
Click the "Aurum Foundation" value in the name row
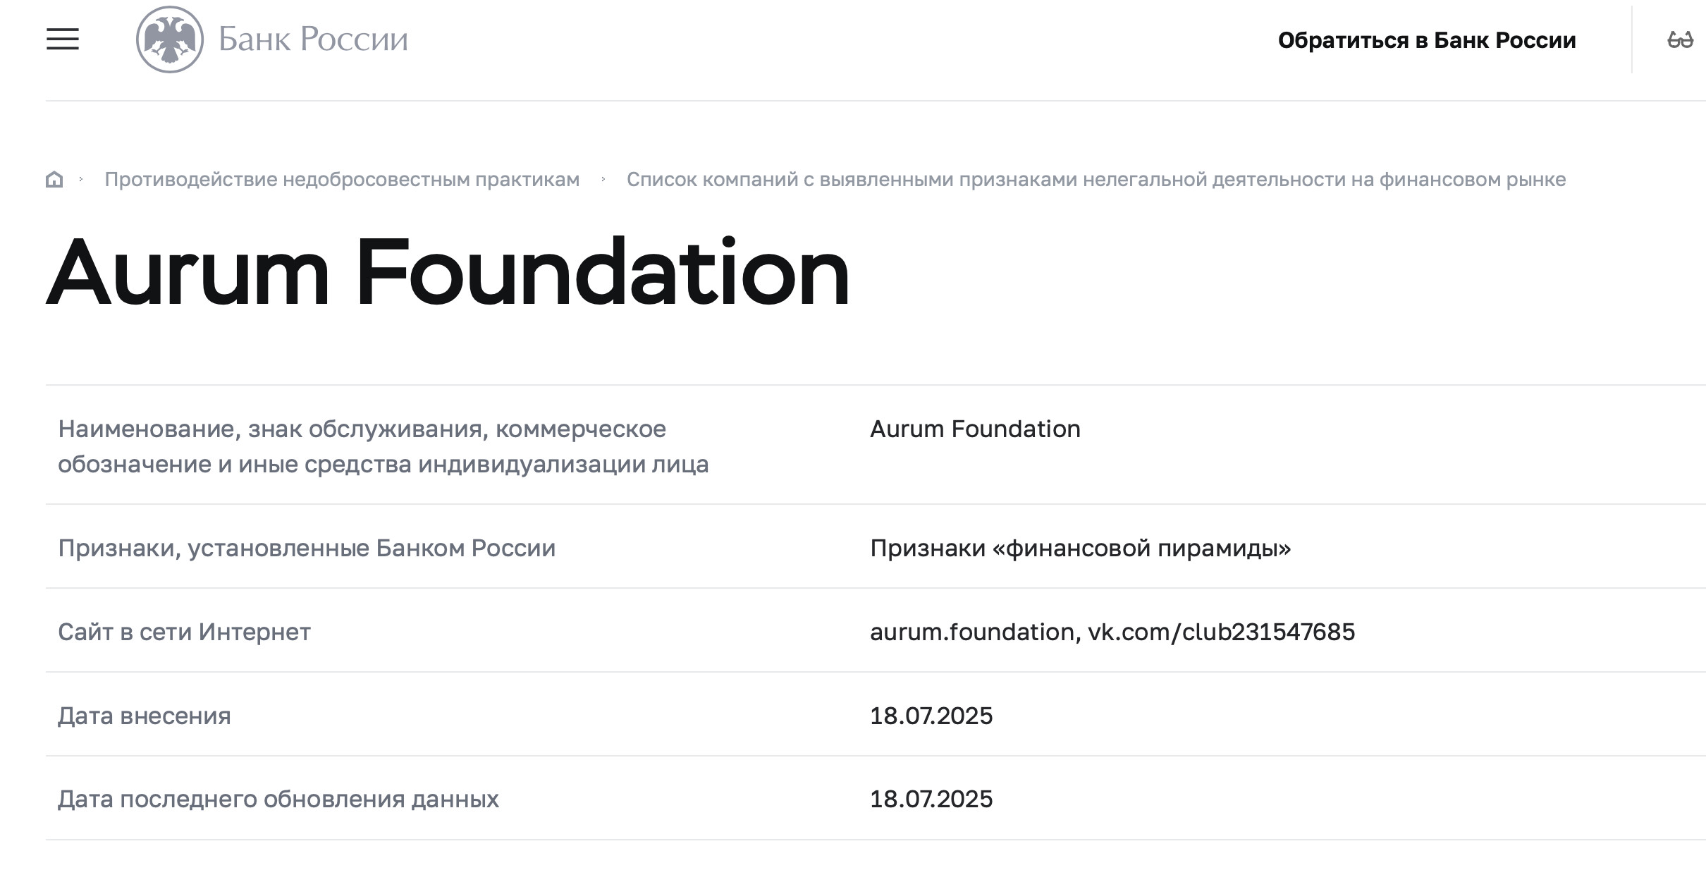[x=974, y=429]
